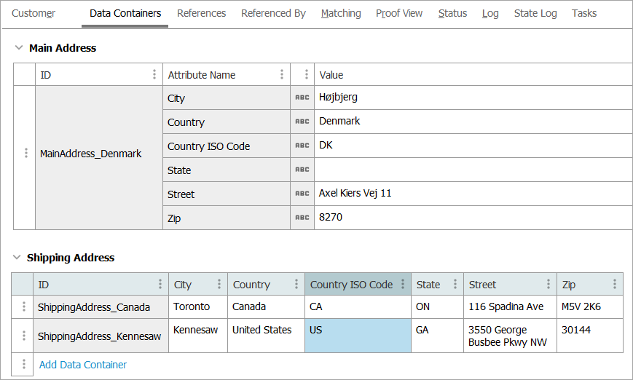Go to the Matching tab
The image size is (633, 380).
pyautogui.click(x=341, y=13)
